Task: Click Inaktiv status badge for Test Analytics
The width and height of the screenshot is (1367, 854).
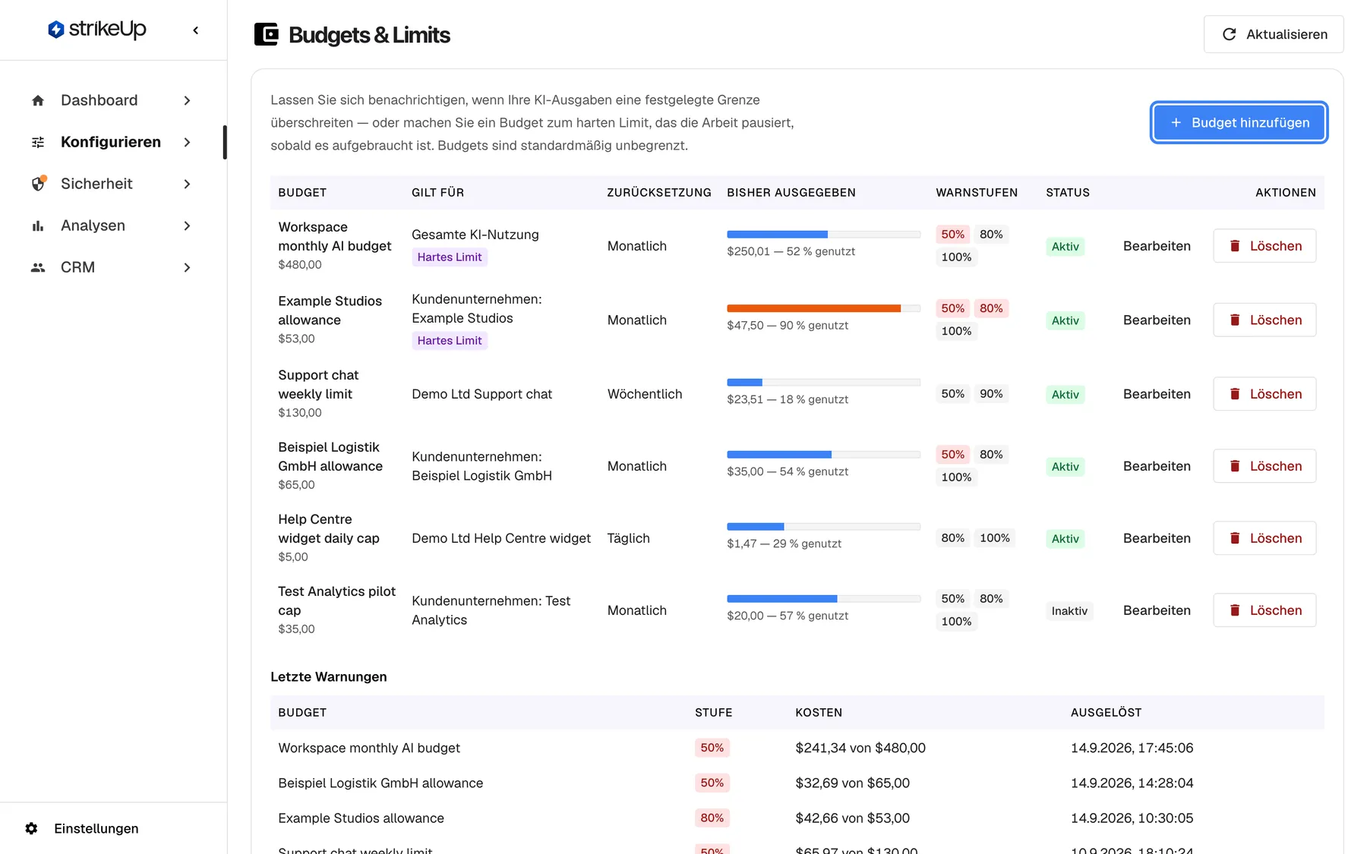Action: [1069, 611]
